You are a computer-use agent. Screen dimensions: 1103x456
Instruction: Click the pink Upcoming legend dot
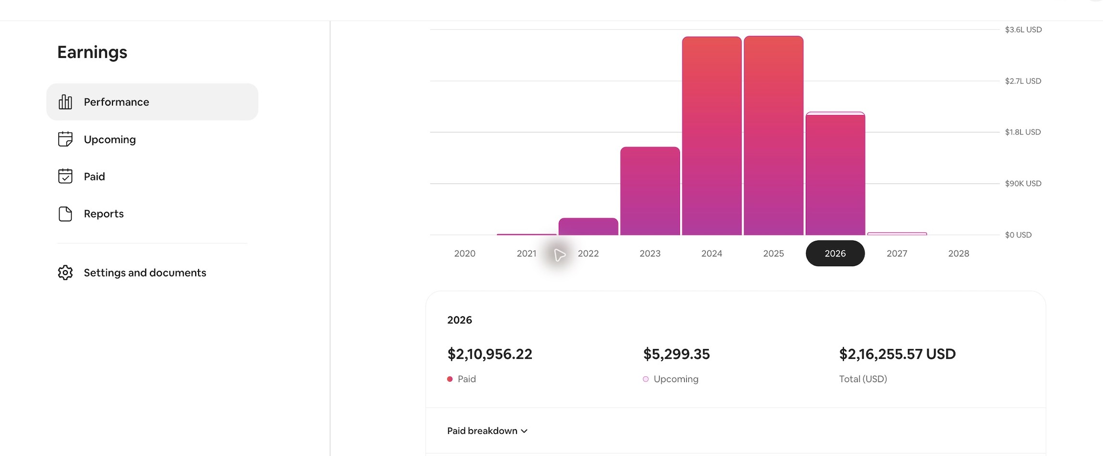[x=646, y=379]
